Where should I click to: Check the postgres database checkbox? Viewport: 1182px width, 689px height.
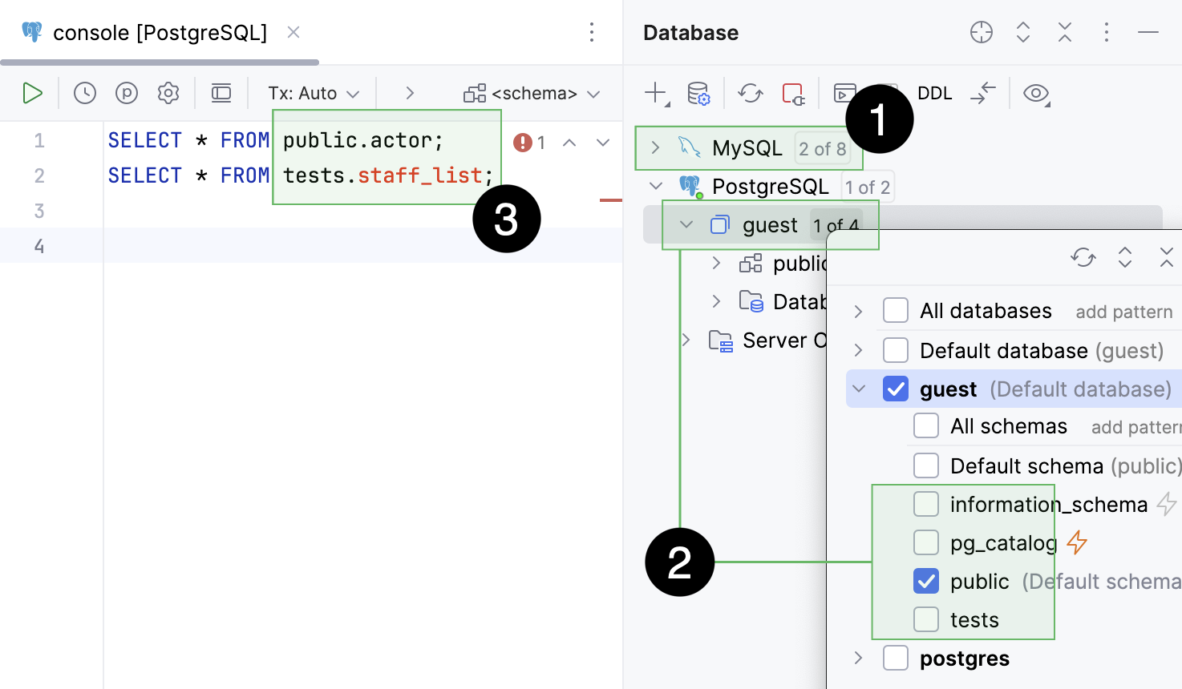point(895,658)
